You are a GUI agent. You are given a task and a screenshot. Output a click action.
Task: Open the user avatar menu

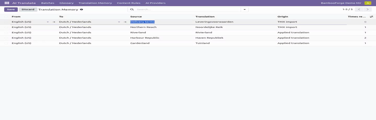point(368,3)
